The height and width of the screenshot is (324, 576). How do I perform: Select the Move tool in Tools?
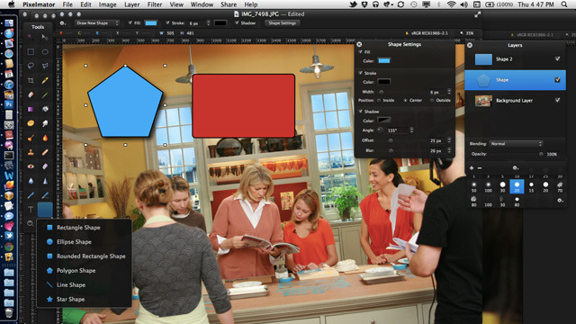click(45, 37)
